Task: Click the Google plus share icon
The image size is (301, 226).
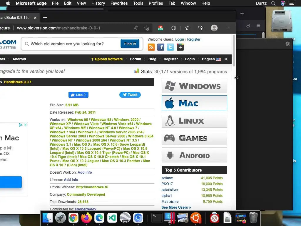Action: click(x=180, y=47)
